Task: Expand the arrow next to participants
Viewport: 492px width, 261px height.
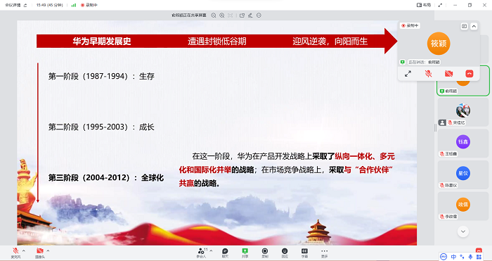Action: point(211,250)
